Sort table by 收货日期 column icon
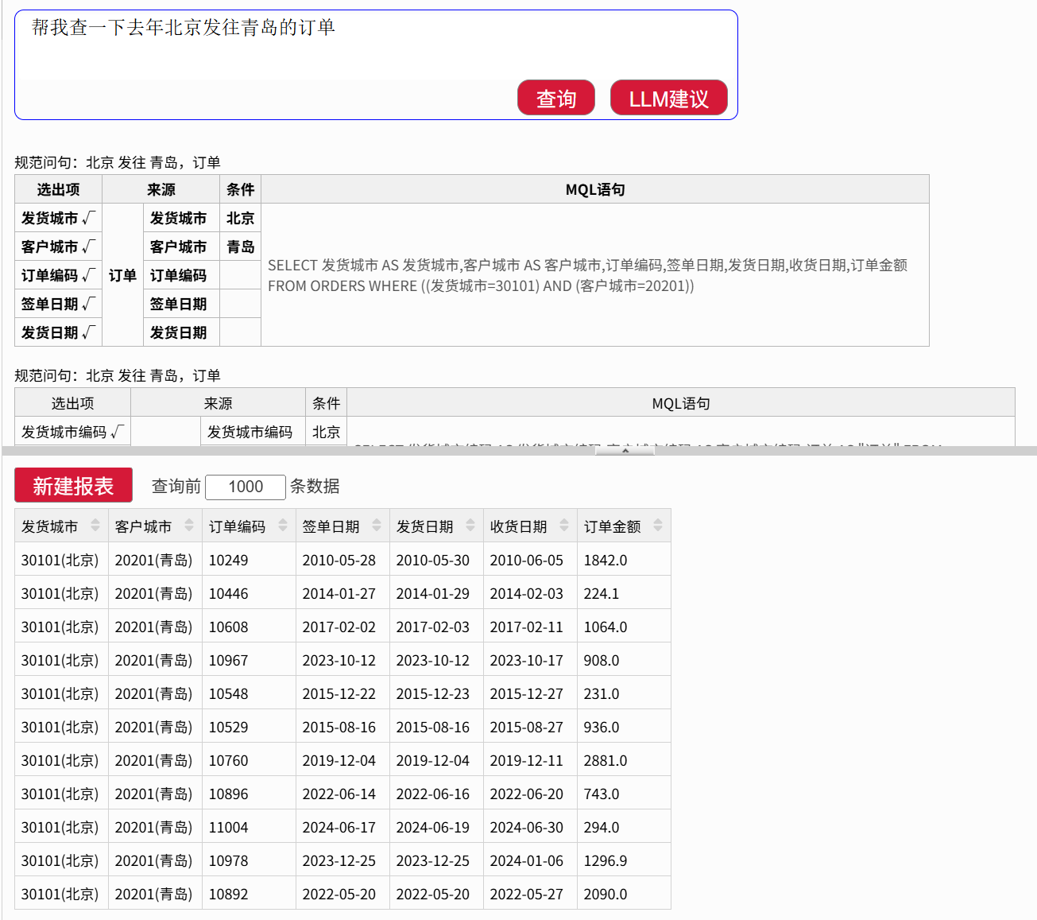 tap(564, 526)
